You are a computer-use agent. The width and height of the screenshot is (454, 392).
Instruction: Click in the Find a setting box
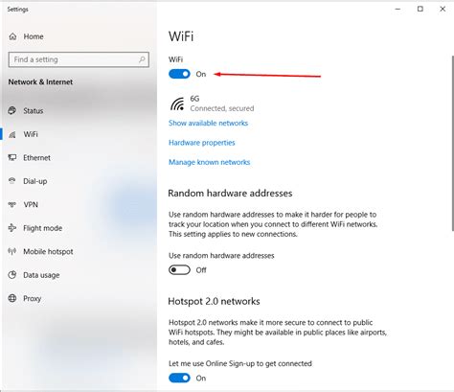[79, 59]
